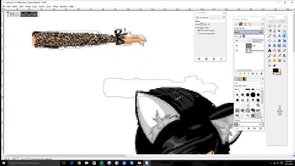This screenshot has height=166, width=295.
Task: Open the File menu
Action: coord(4,6)
